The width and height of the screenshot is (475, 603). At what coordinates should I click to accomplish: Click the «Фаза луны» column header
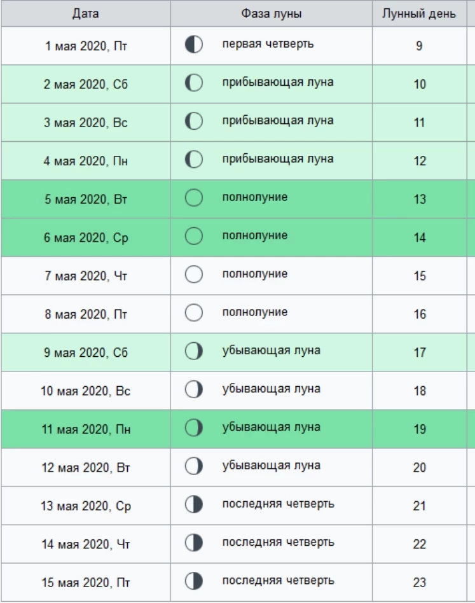[272, 13]
